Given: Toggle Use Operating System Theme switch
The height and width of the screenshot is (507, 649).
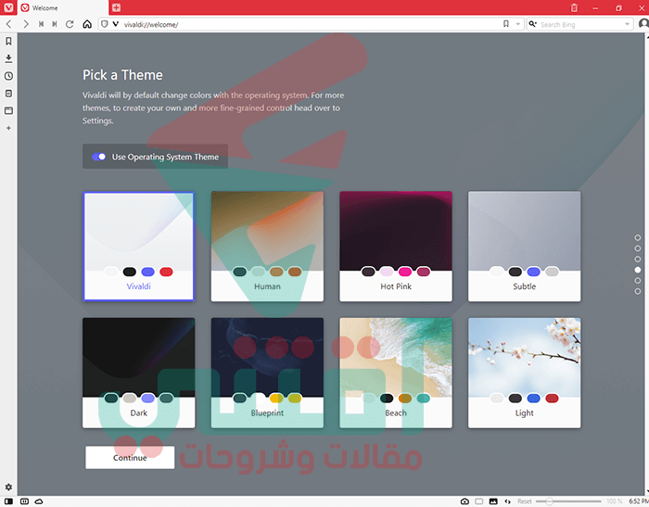Looking at the screenshot, I should click(98, 157).
